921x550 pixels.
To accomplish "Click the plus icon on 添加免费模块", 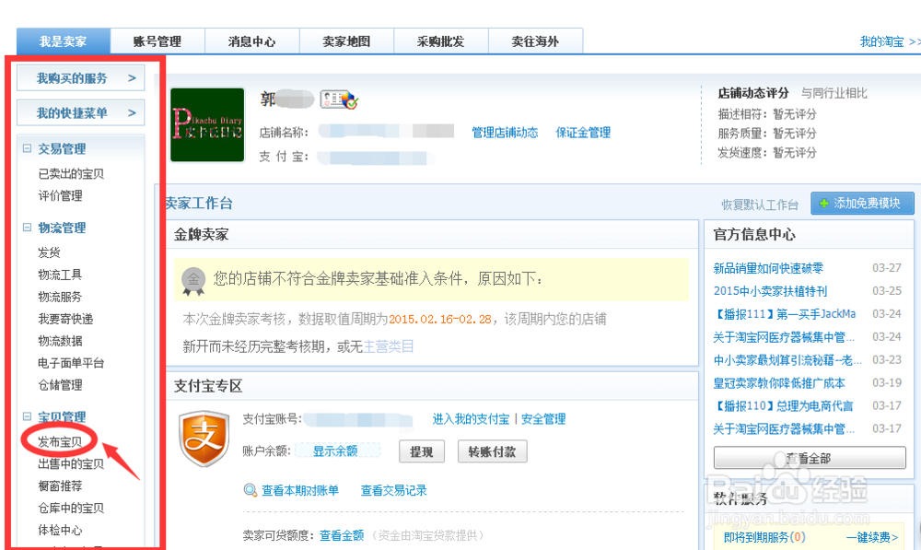I will pyautogui.click(x=824, y=204).
